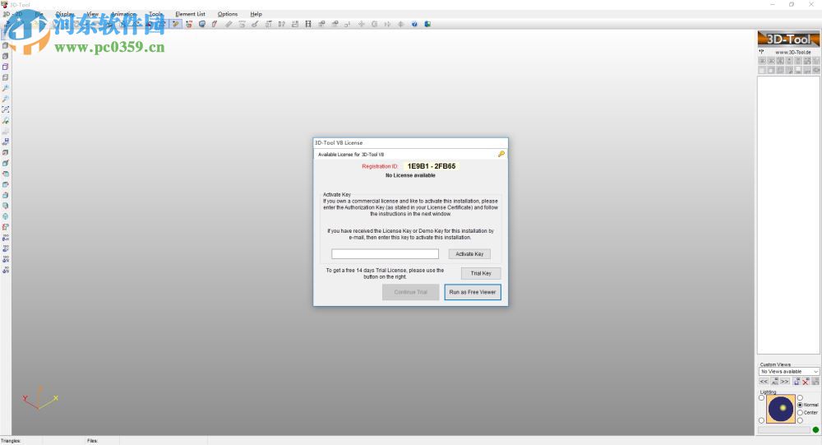Click the gold key icon in license dialog
Image resolution: width=822 pixels, height=445 pixels.
[x=501, y=154]
